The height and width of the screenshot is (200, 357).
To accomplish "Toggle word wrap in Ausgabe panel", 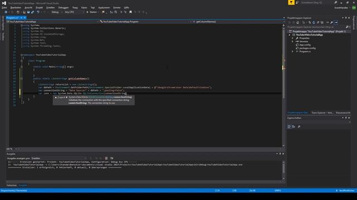I will click(x=112, y=158).
